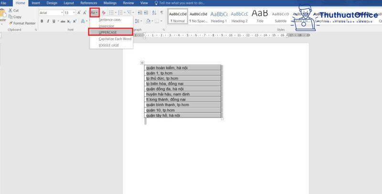Toggle italic formatting
The image size is (382, 194).
48,21
